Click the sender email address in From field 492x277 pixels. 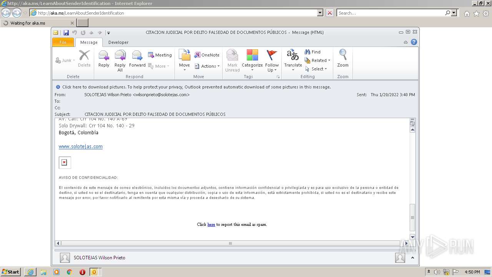coord(161,95)
